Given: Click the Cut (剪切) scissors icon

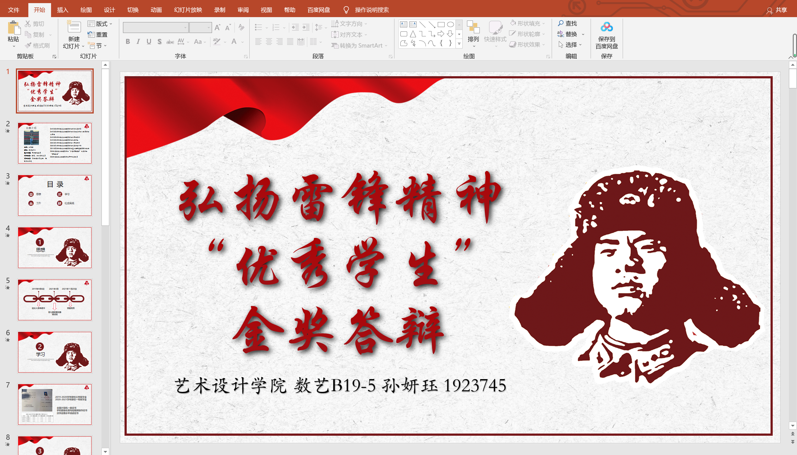Looking at the screenshot, I should [28, 24].
